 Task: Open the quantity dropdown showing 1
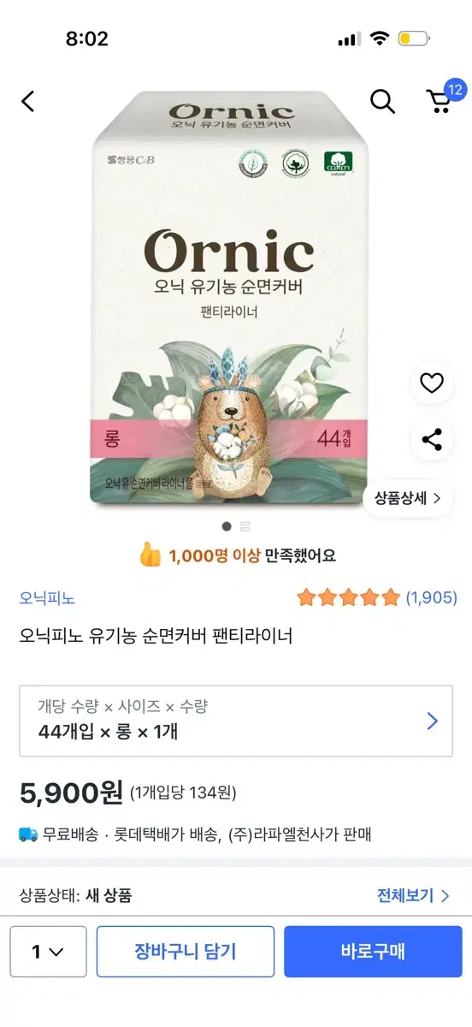48,951
